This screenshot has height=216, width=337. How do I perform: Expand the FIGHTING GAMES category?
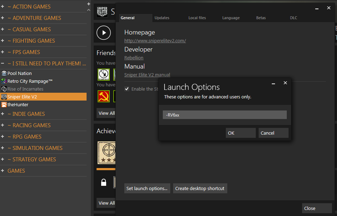(x=2, y=41)
